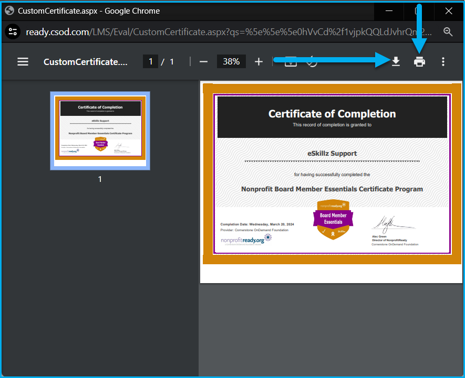Click 'for having successfully completed the' text
This screenshot has height=378, width=465.
coord(332,175)
